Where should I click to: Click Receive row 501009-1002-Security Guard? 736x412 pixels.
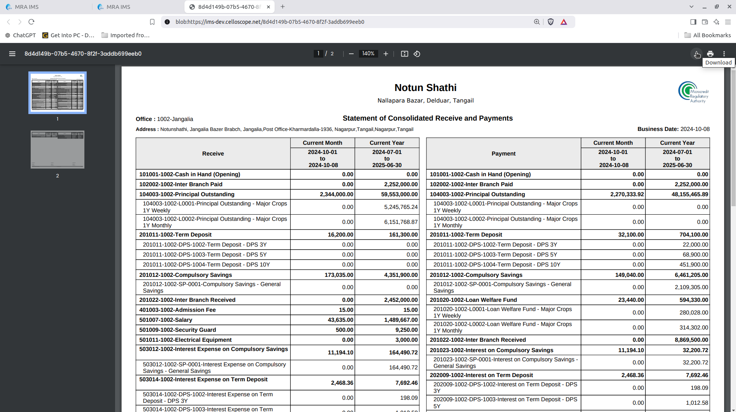click(x=277, y=330)
